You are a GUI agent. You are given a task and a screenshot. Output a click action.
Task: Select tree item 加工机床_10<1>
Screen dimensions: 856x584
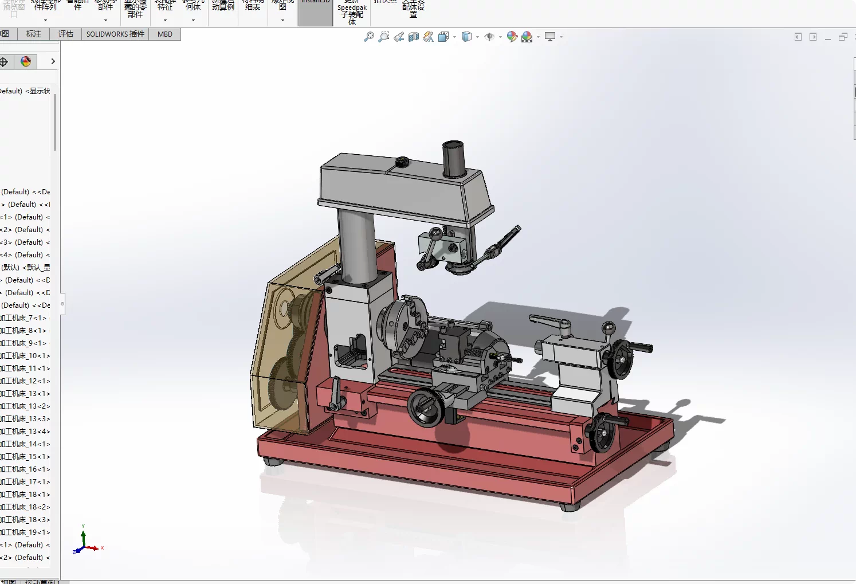(x=25, y=356)
